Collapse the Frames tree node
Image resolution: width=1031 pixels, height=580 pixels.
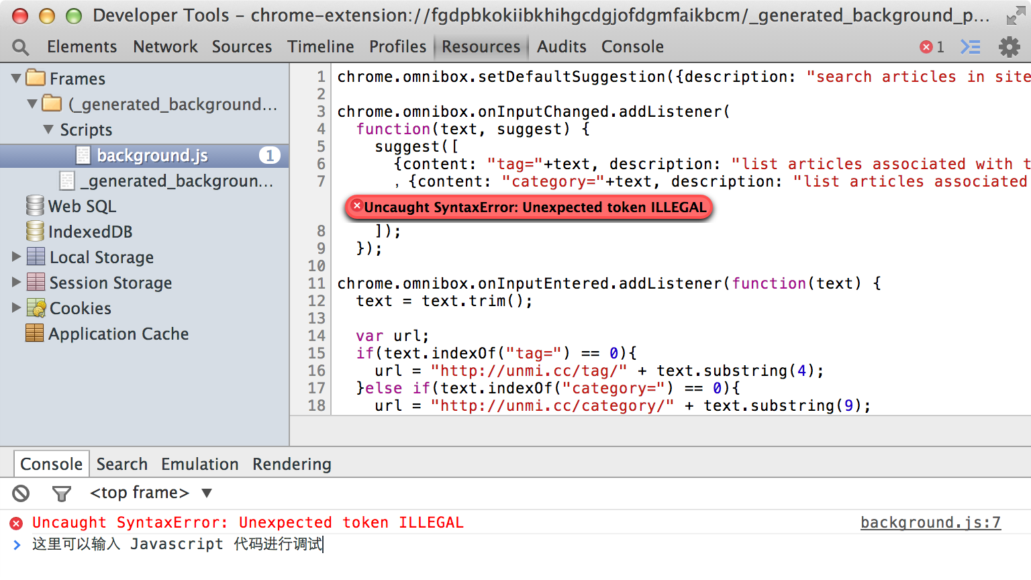(16, 79)
